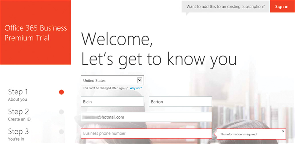Click the 'About you' step label
The height and width of the screenshot is (144, 295).
pos(18,100)
